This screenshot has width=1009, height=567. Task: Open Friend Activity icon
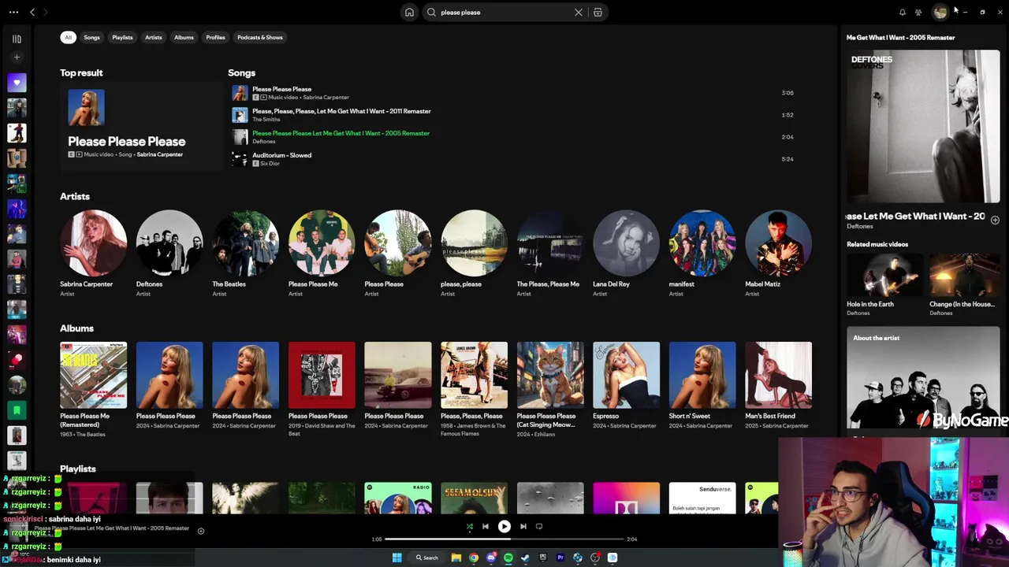[x=918, y=12]
